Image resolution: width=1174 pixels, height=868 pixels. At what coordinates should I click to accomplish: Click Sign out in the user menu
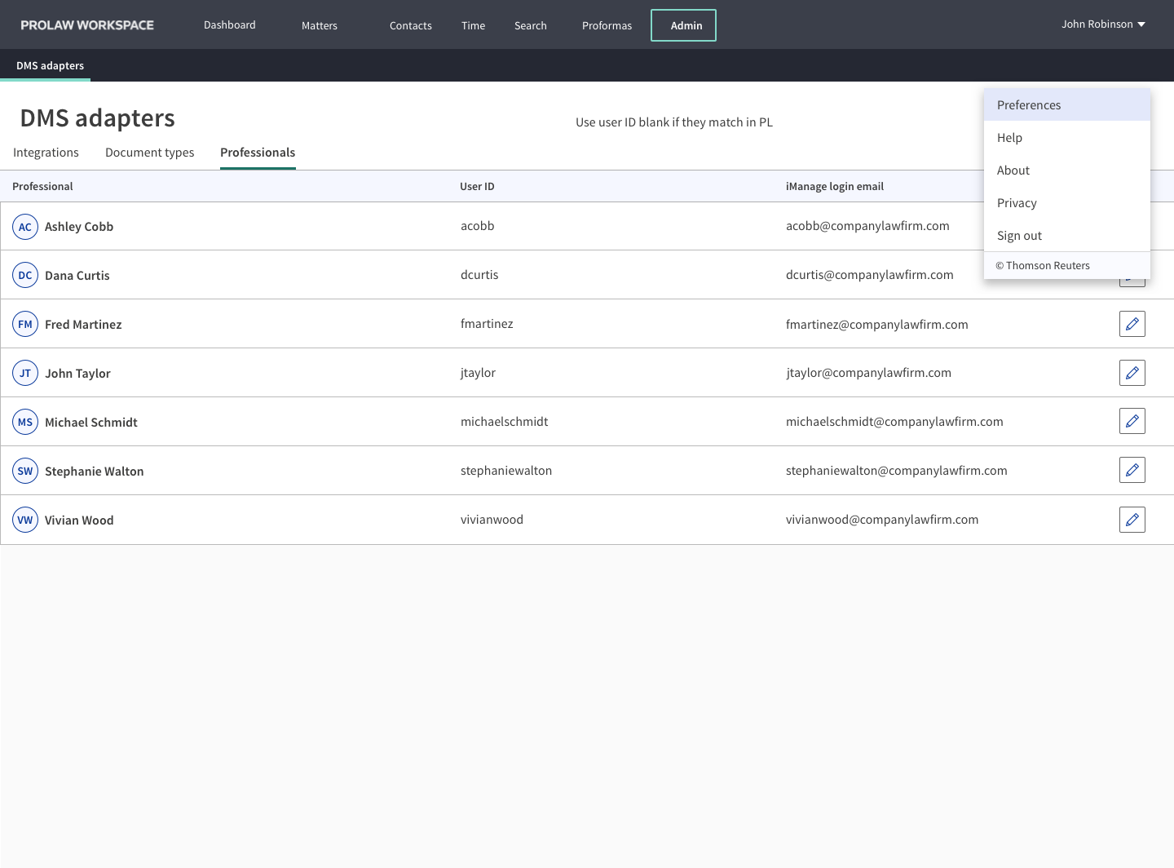pyautogui.click(x=1067, y=236)
